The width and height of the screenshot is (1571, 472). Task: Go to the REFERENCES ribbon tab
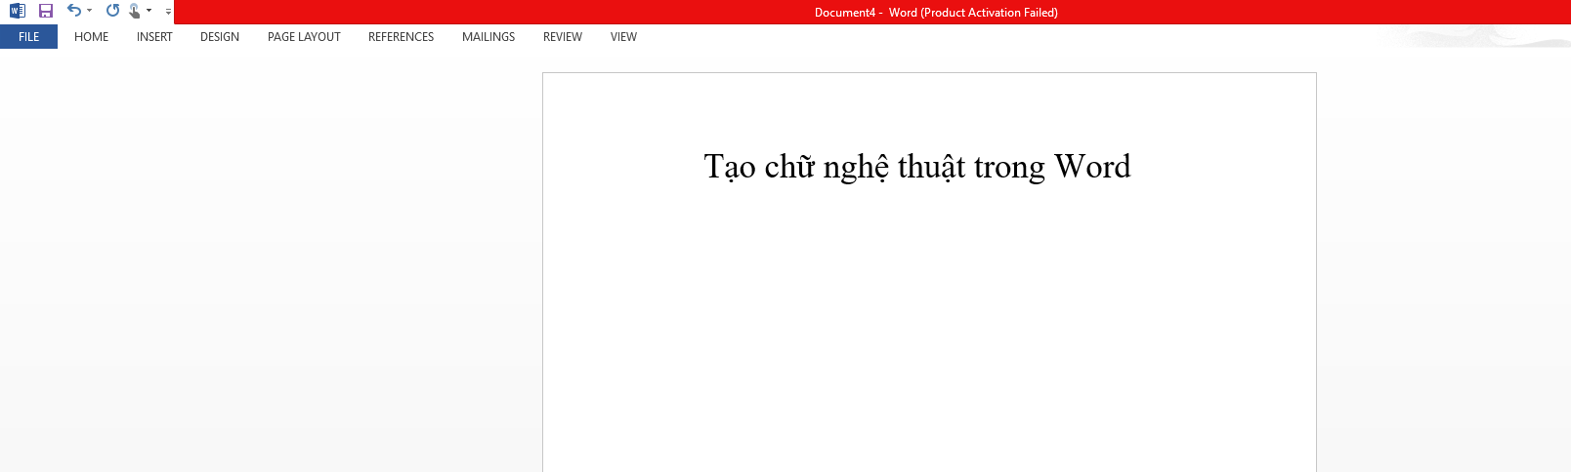pos(401,36)
